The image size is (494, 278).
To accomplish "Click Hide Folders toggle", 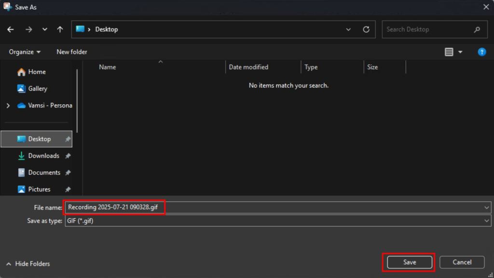I will [28, 264].
